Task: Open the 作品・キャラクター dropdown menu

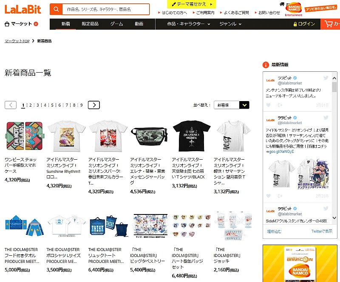Action: click(x=188, y=24)
